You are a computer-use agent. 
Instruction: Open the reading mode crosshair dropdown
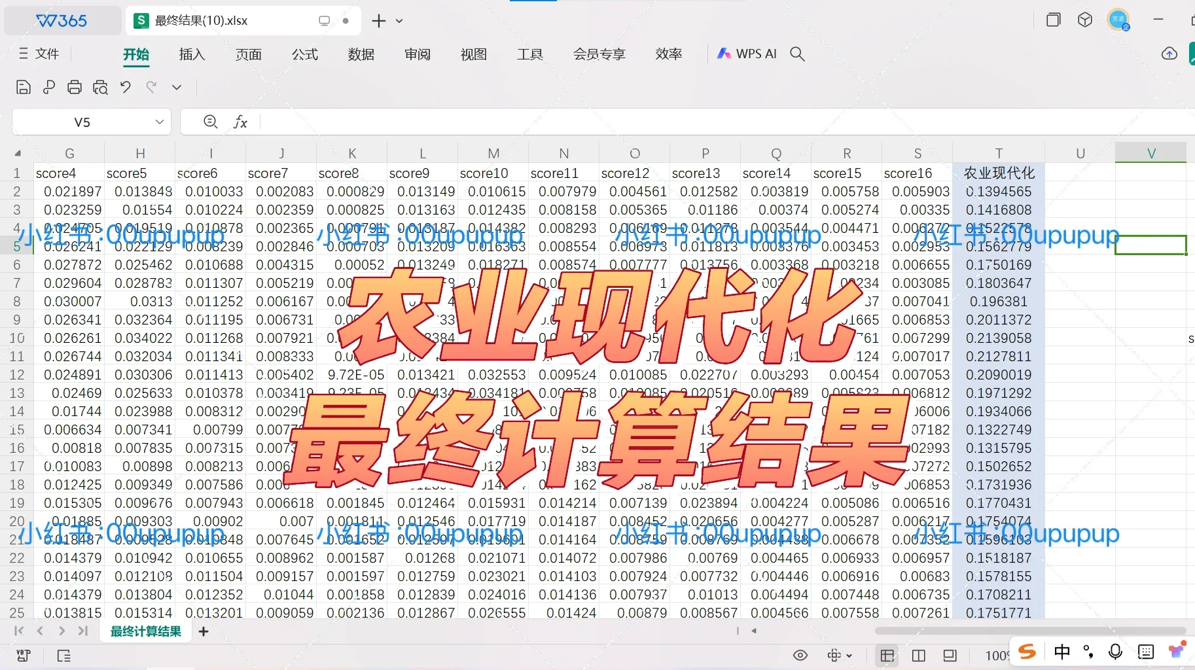click(840, 656)
